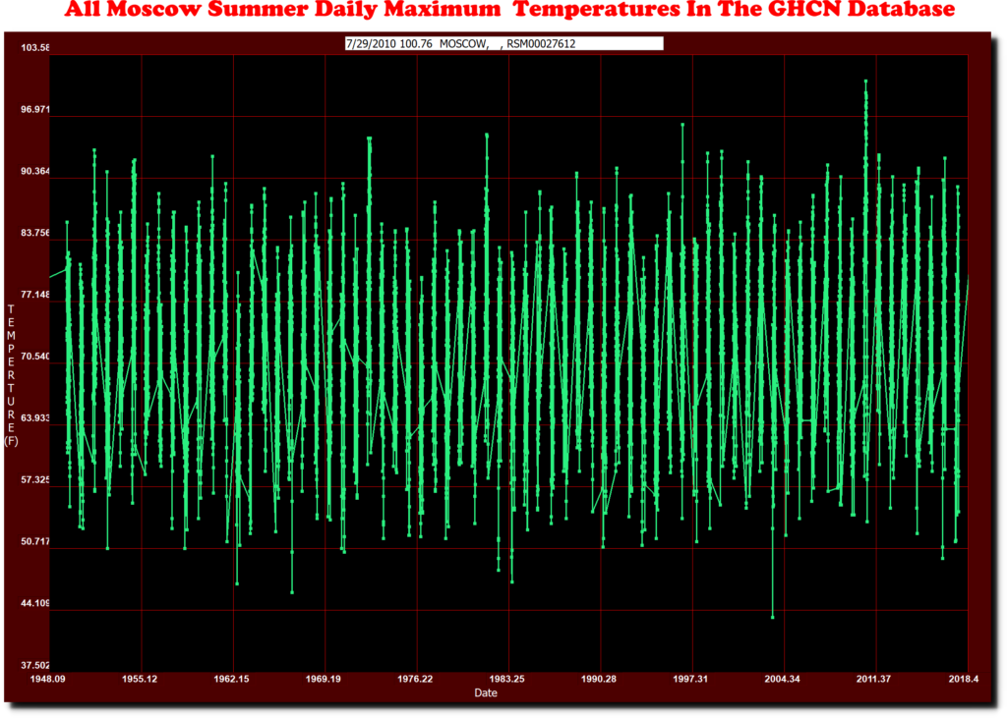
Task: Click the 1955.12 x-axis tick label
Action: tap(141, 679)
